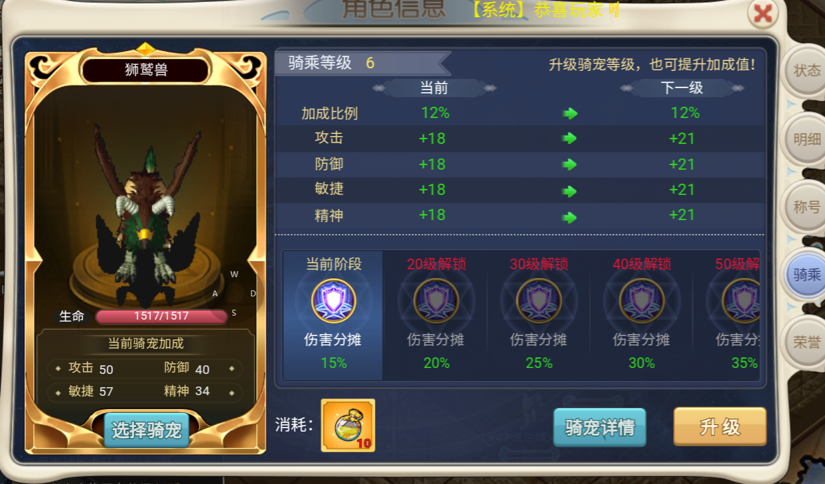
Task: Select the 骑乘 side tab
Action: pyautogui.click(x=806, y=274)
